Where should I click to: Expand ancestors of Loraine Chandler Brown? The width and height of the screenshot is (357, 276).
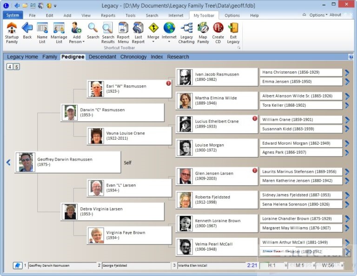point(347,219)
